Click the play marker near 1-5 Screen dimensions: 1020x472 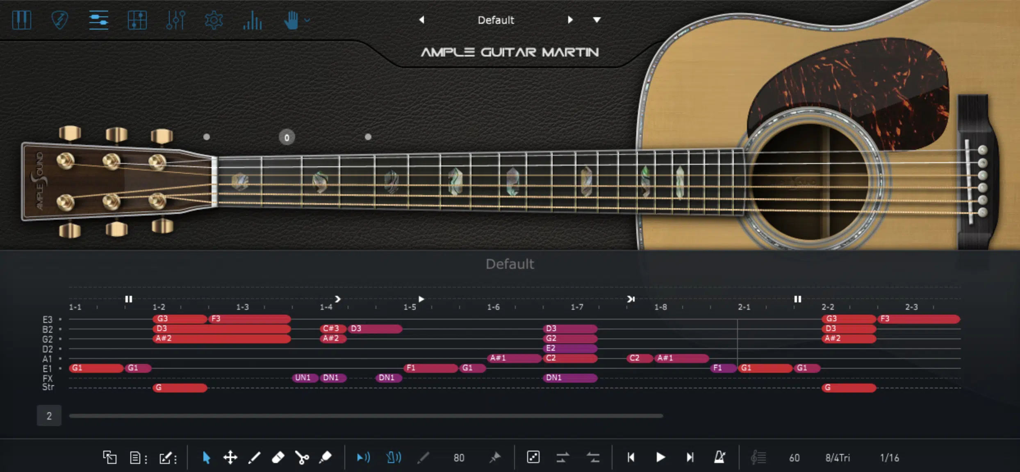(x=421, y=299)
